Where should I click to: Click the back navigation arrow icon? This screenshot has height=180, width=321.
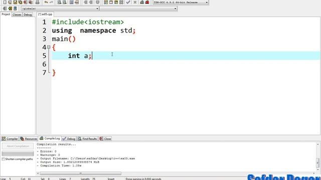coord(86,2)
